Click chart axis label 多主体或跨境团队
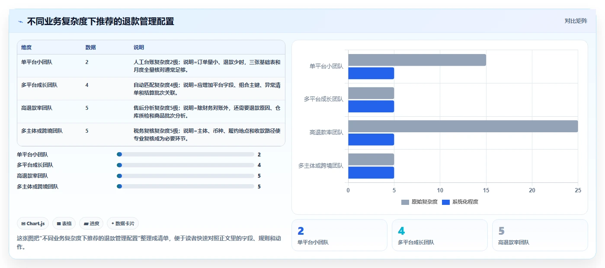 pos(321,166)
